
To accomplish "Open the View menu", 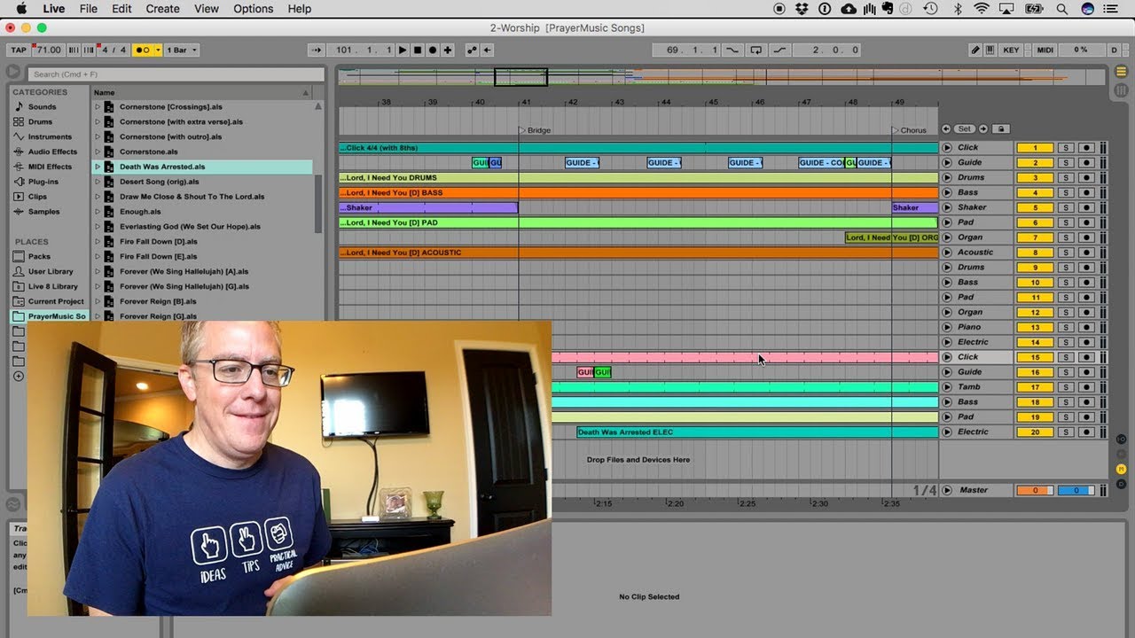I will (x=206, y=9).
